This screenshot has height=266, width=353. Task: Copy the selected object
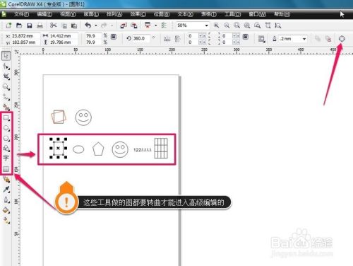click(x=64, y=25)
